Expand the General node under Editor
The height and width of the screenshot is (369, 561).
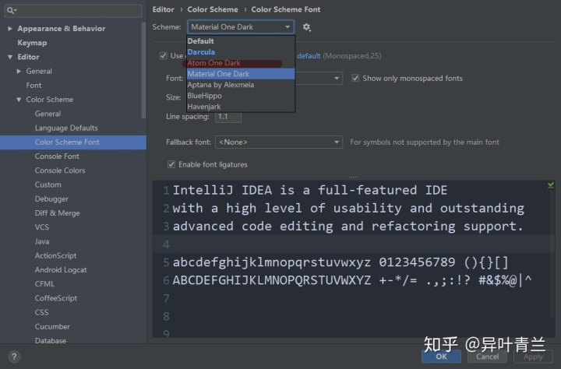[19, 71]
